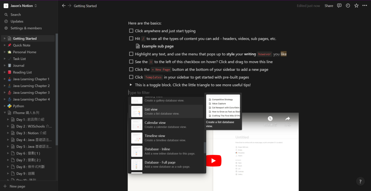Expand Day 1 : 前言與介紹 arrow

8,120
